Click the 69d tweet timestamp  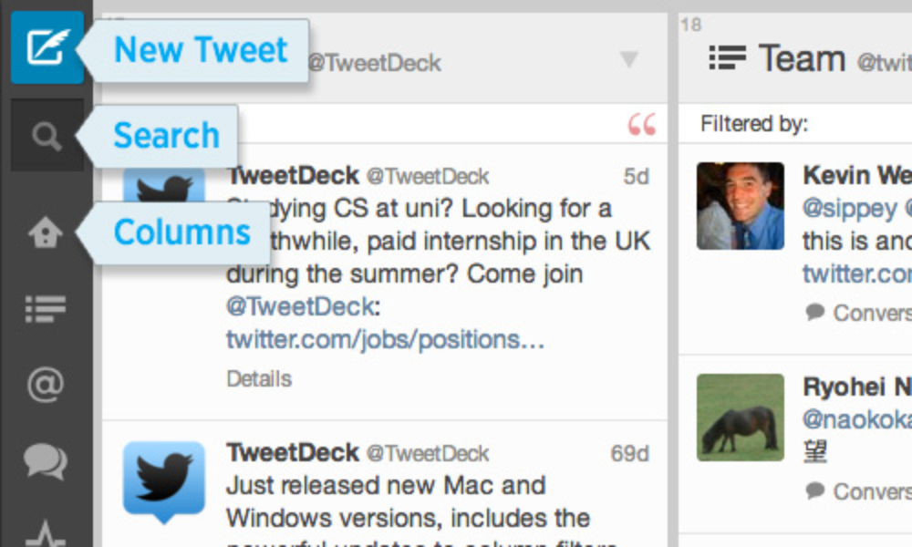(x=629, y=453)
